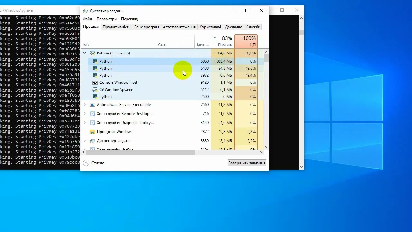Select the Провідник Windows process name
412x232 pixels.
click(x=115, y=132)
